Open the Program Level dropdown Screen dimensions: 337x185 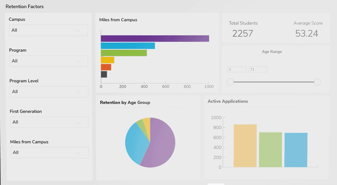click(48, 92)
